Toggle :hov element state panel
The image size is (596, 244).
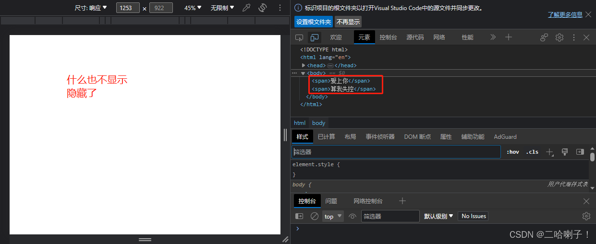tap(513, 152)
